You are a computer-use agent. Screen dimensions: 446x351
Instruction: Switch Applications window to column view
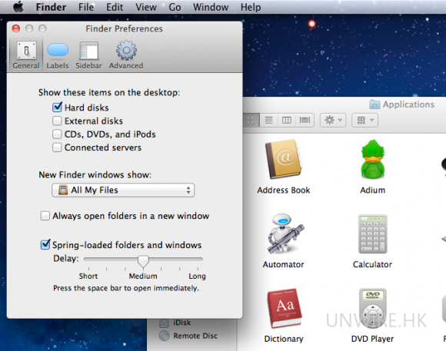click(287, 121)
